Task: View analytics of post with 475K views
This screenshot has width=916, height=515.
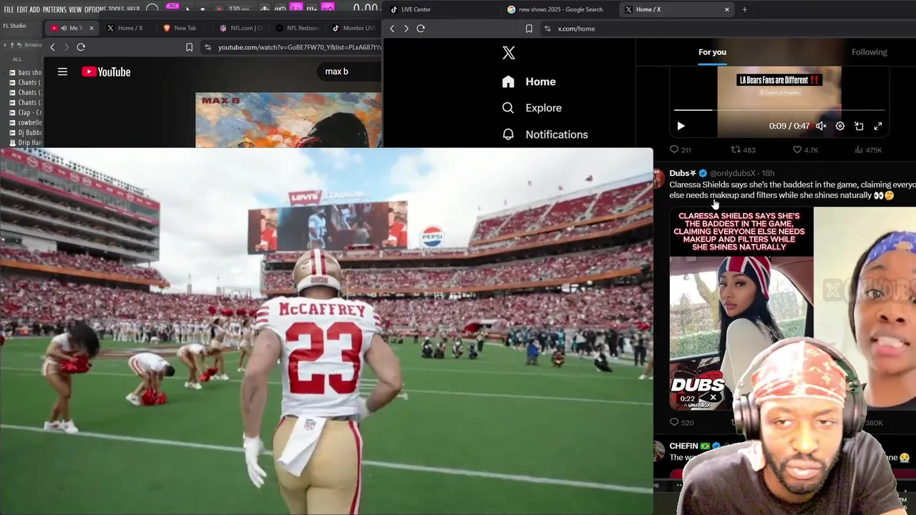Action: (x=868, y=150)
